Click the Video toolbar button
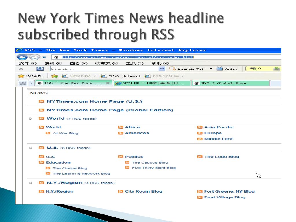 [x=227, y=69]
